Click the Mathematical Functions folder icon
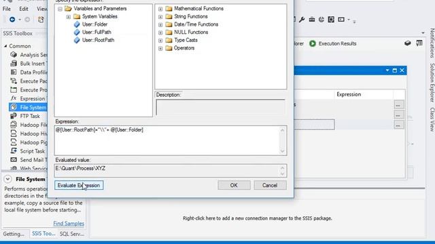 (x=169, y=9)
